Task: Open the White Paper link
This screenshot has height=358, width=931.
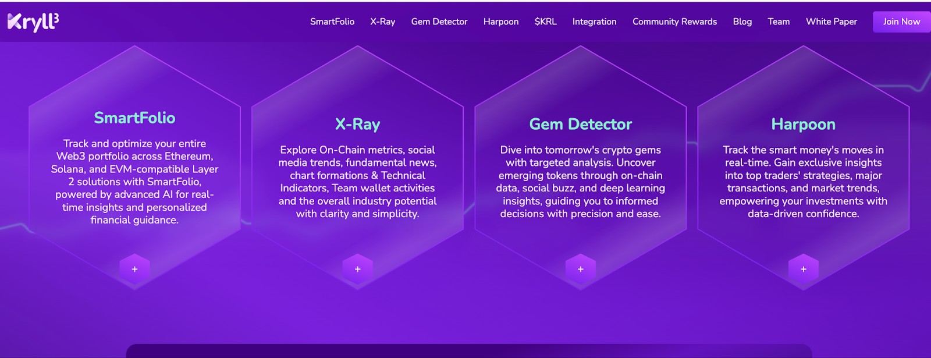Action: [831, 22]
